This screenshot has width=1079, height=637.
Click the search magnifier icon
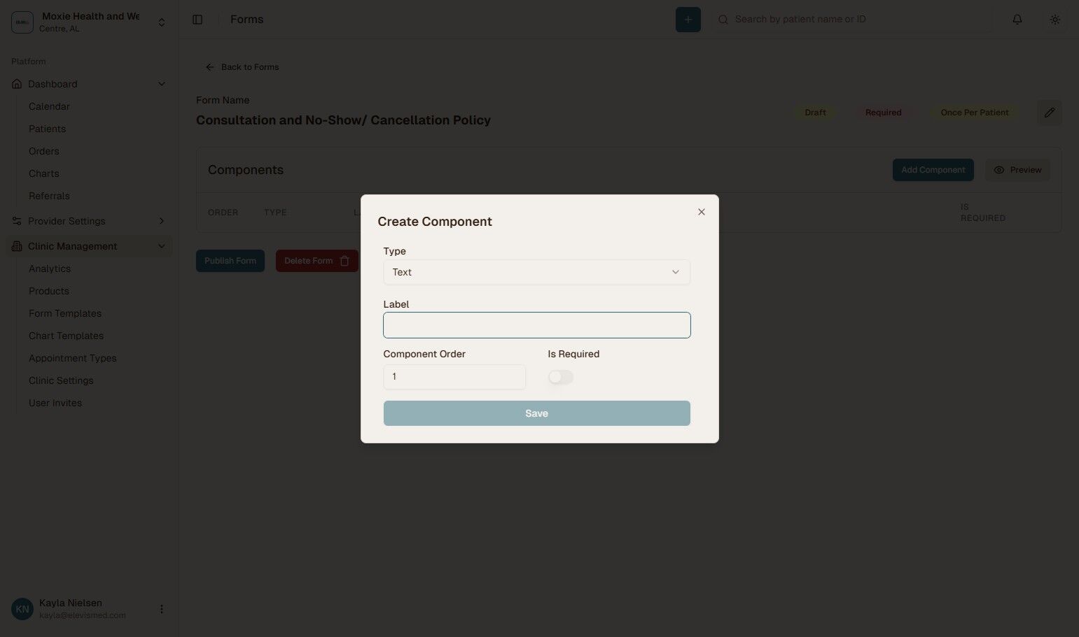723,19
